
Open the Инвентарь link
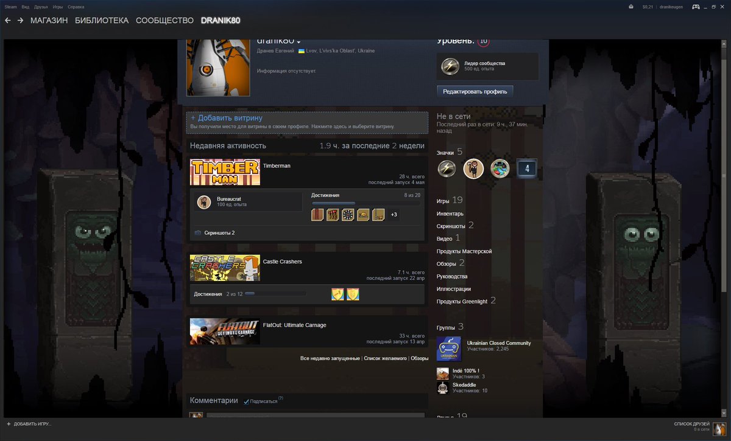[450, 214]
